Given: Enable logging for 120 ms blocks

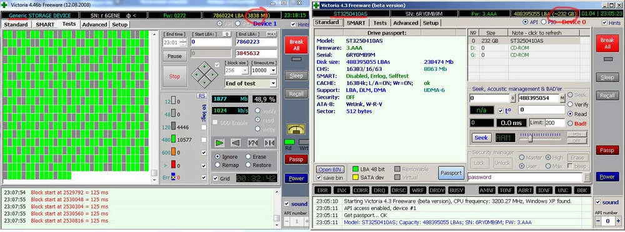Looking at the screenshot, I should click(204, 127).
